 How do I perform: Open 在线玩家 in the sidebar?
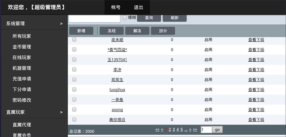click(22, 57)
